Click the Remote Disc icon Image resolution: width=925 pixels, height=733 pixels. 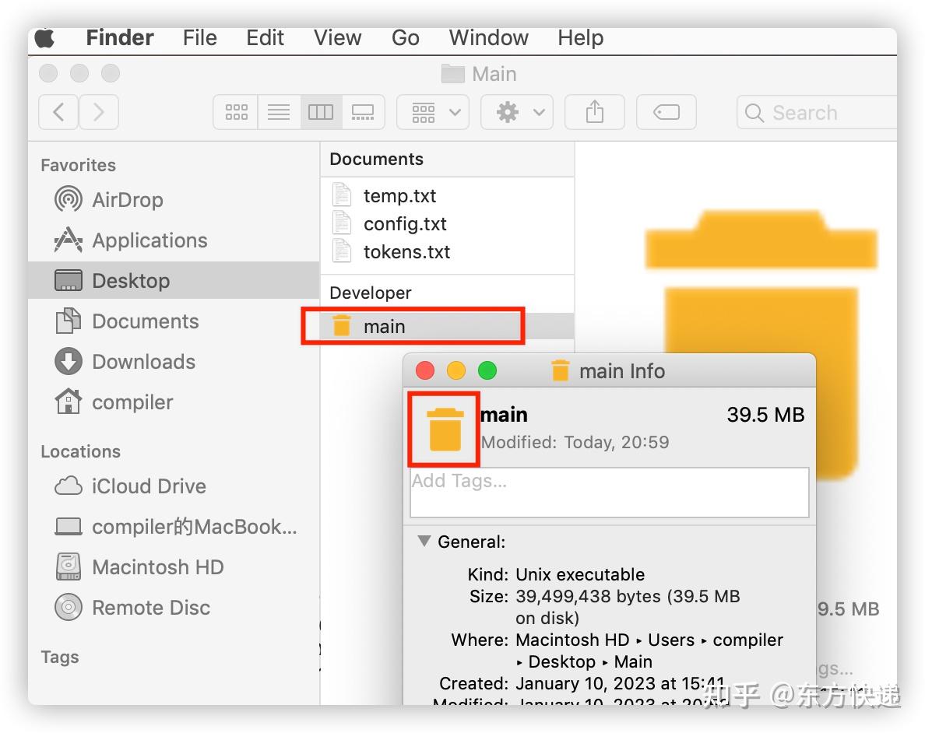pos(69,607)
